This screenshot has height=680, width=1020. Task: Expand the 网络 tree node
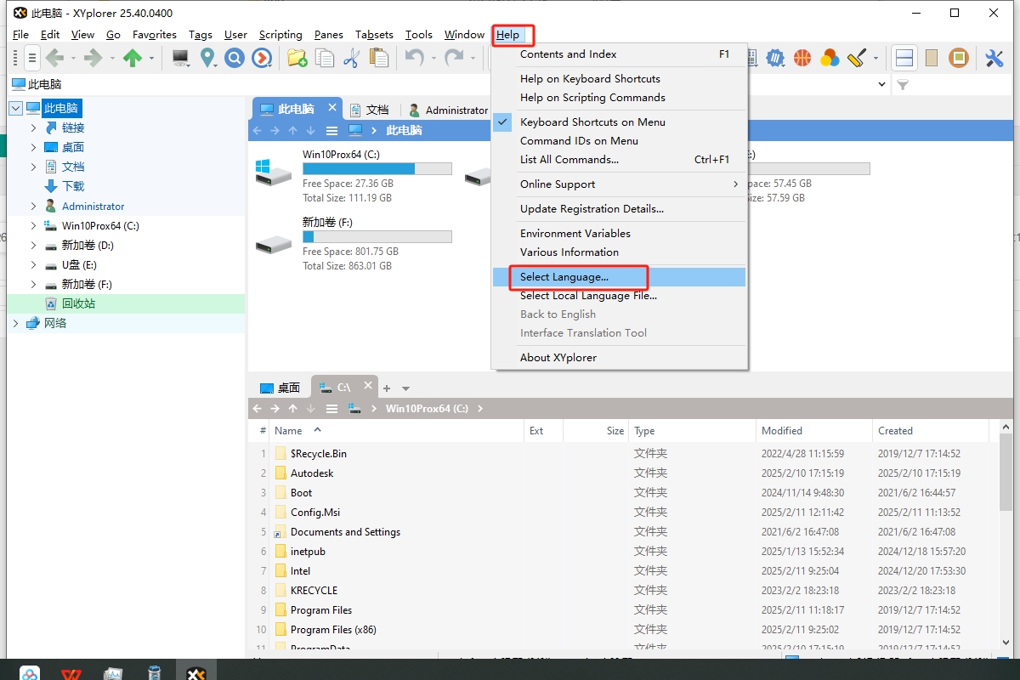[x=16, y=323]
